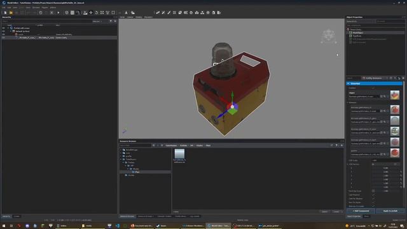Screen dimensions: 407x229
Task: Click the Play in editor icon
Action: click(x=59, y=13)
